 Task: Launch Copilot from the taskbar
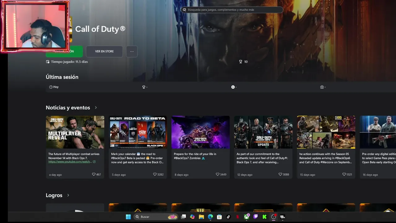tap(192, 217)
